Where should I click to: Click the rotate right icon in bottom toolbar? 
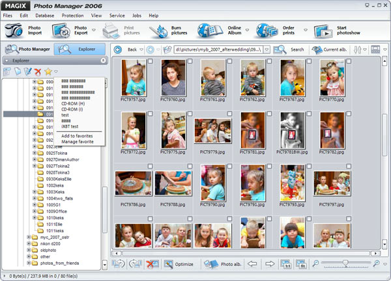[x=136, y=264]
